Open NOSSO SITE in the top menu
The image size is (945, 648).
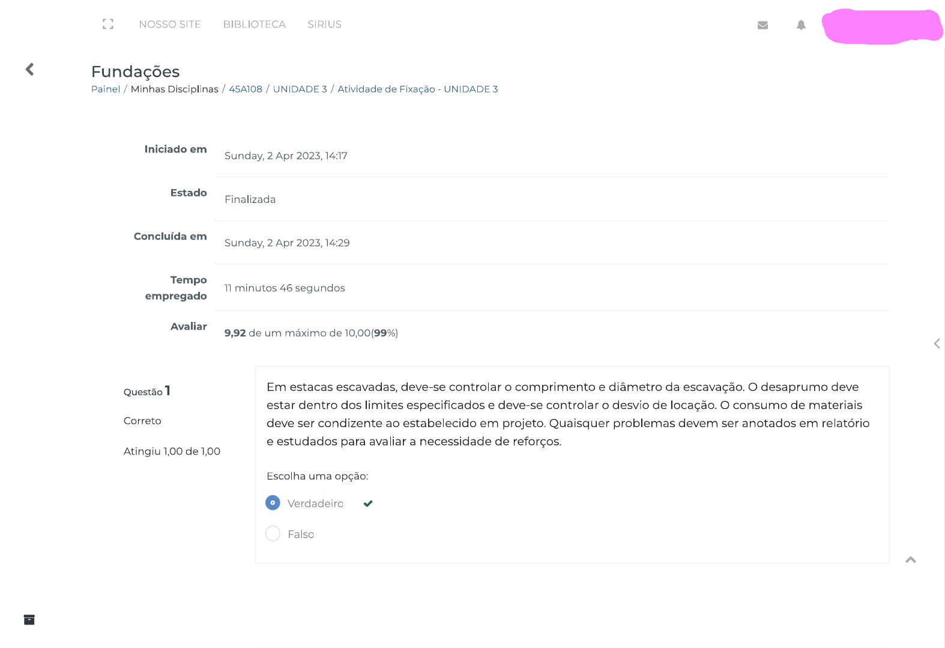pyautogui.click(x=170, y=24)
